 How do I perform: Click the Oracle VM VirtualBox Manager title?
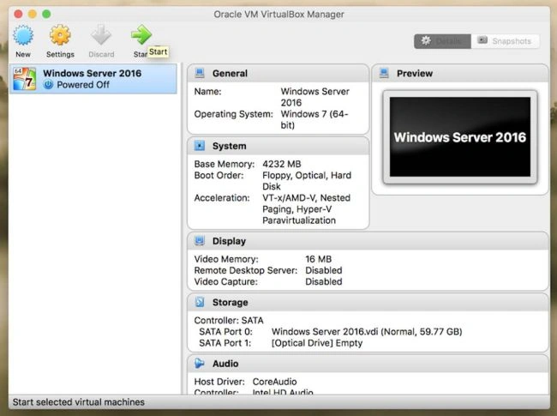coord(278,15)
